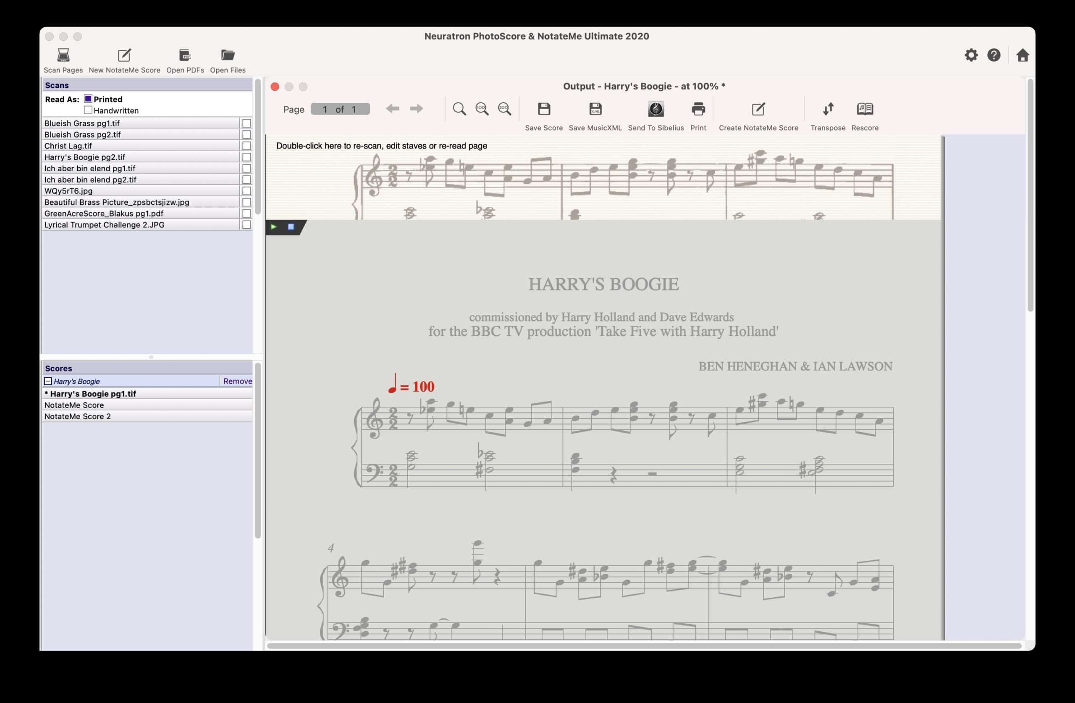Select GreenAcreScore_Blakus pg1.pdf scan

141,214
